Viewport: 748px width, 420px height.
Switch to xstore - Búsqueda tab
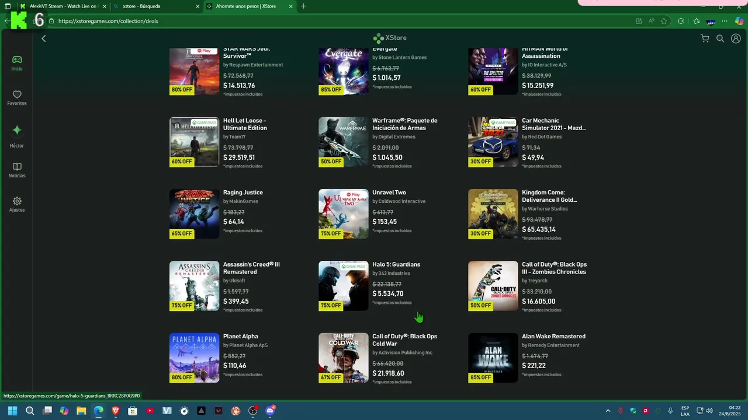pos(156,6)
